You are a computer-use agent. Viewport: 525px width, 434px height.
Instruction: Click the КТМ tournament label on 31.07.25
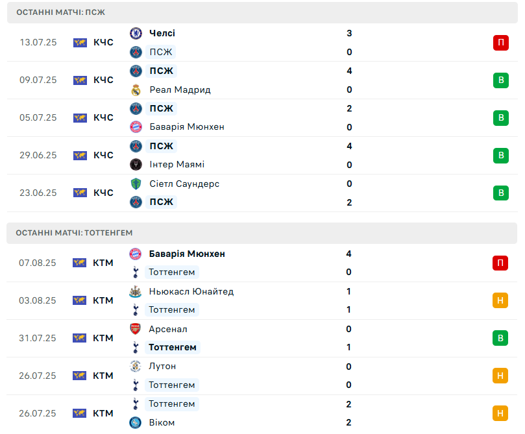point(103,338)
